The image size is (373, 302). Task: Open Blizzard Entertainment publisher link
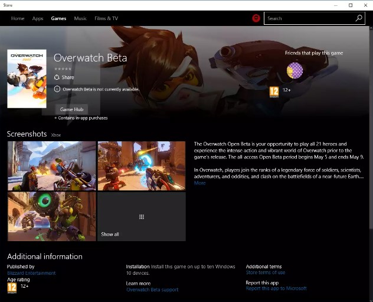31,273
